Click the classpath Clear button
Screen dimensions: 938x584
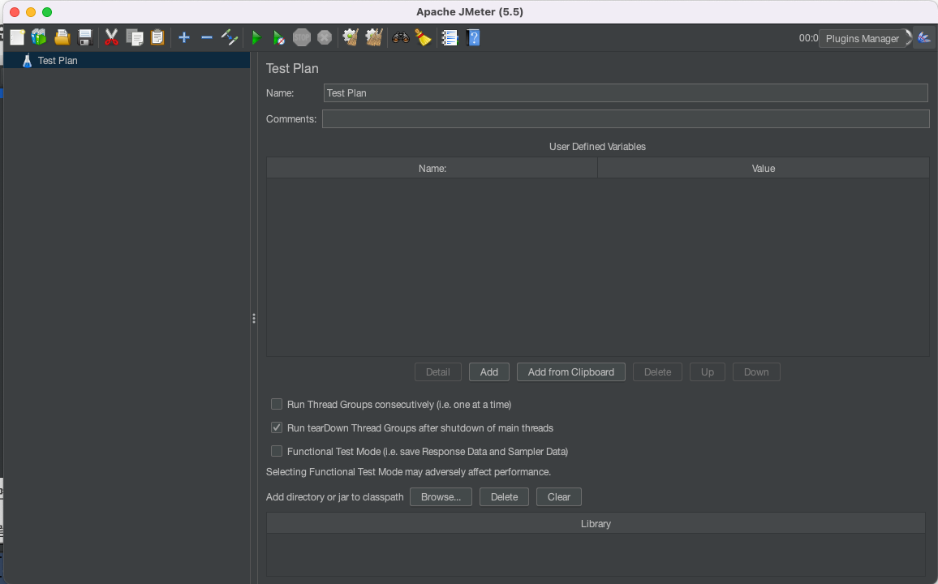click(x=559, y=496)
